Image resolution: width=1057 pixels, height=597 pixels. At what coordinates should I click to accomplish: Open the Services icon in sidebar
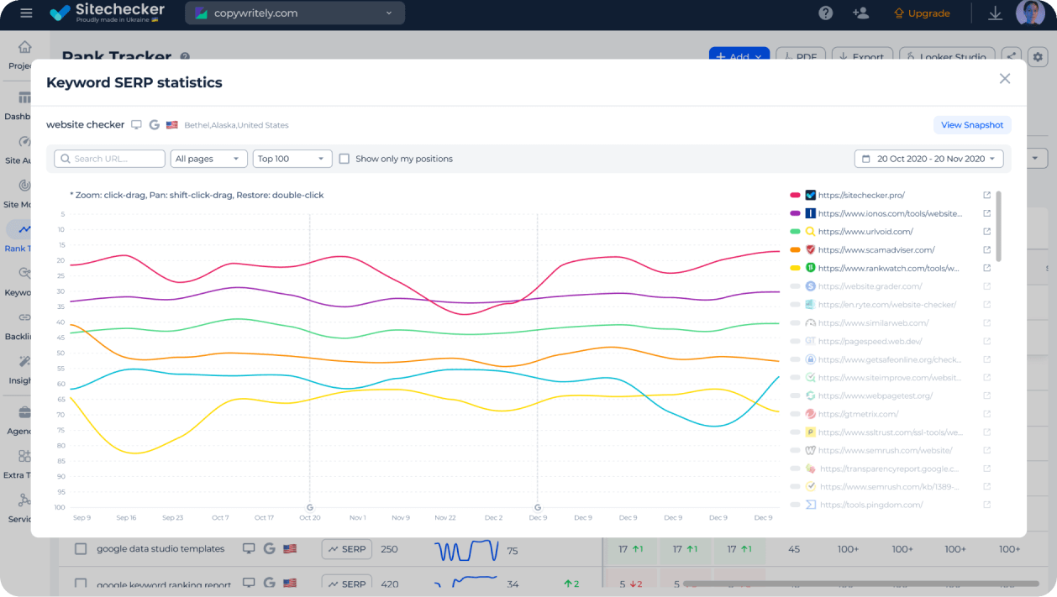click(x=25, y=500)
